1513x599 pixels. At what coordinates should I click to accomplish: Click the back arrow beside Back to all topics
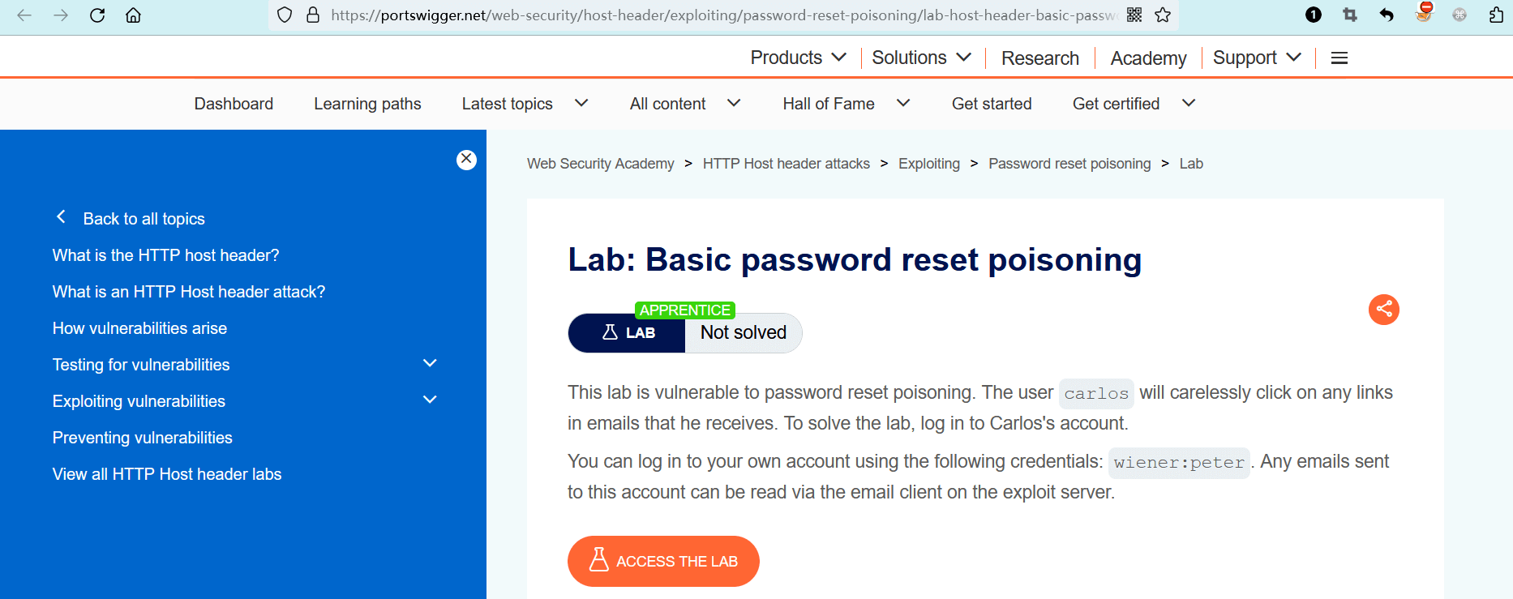[x=61, y=217]
